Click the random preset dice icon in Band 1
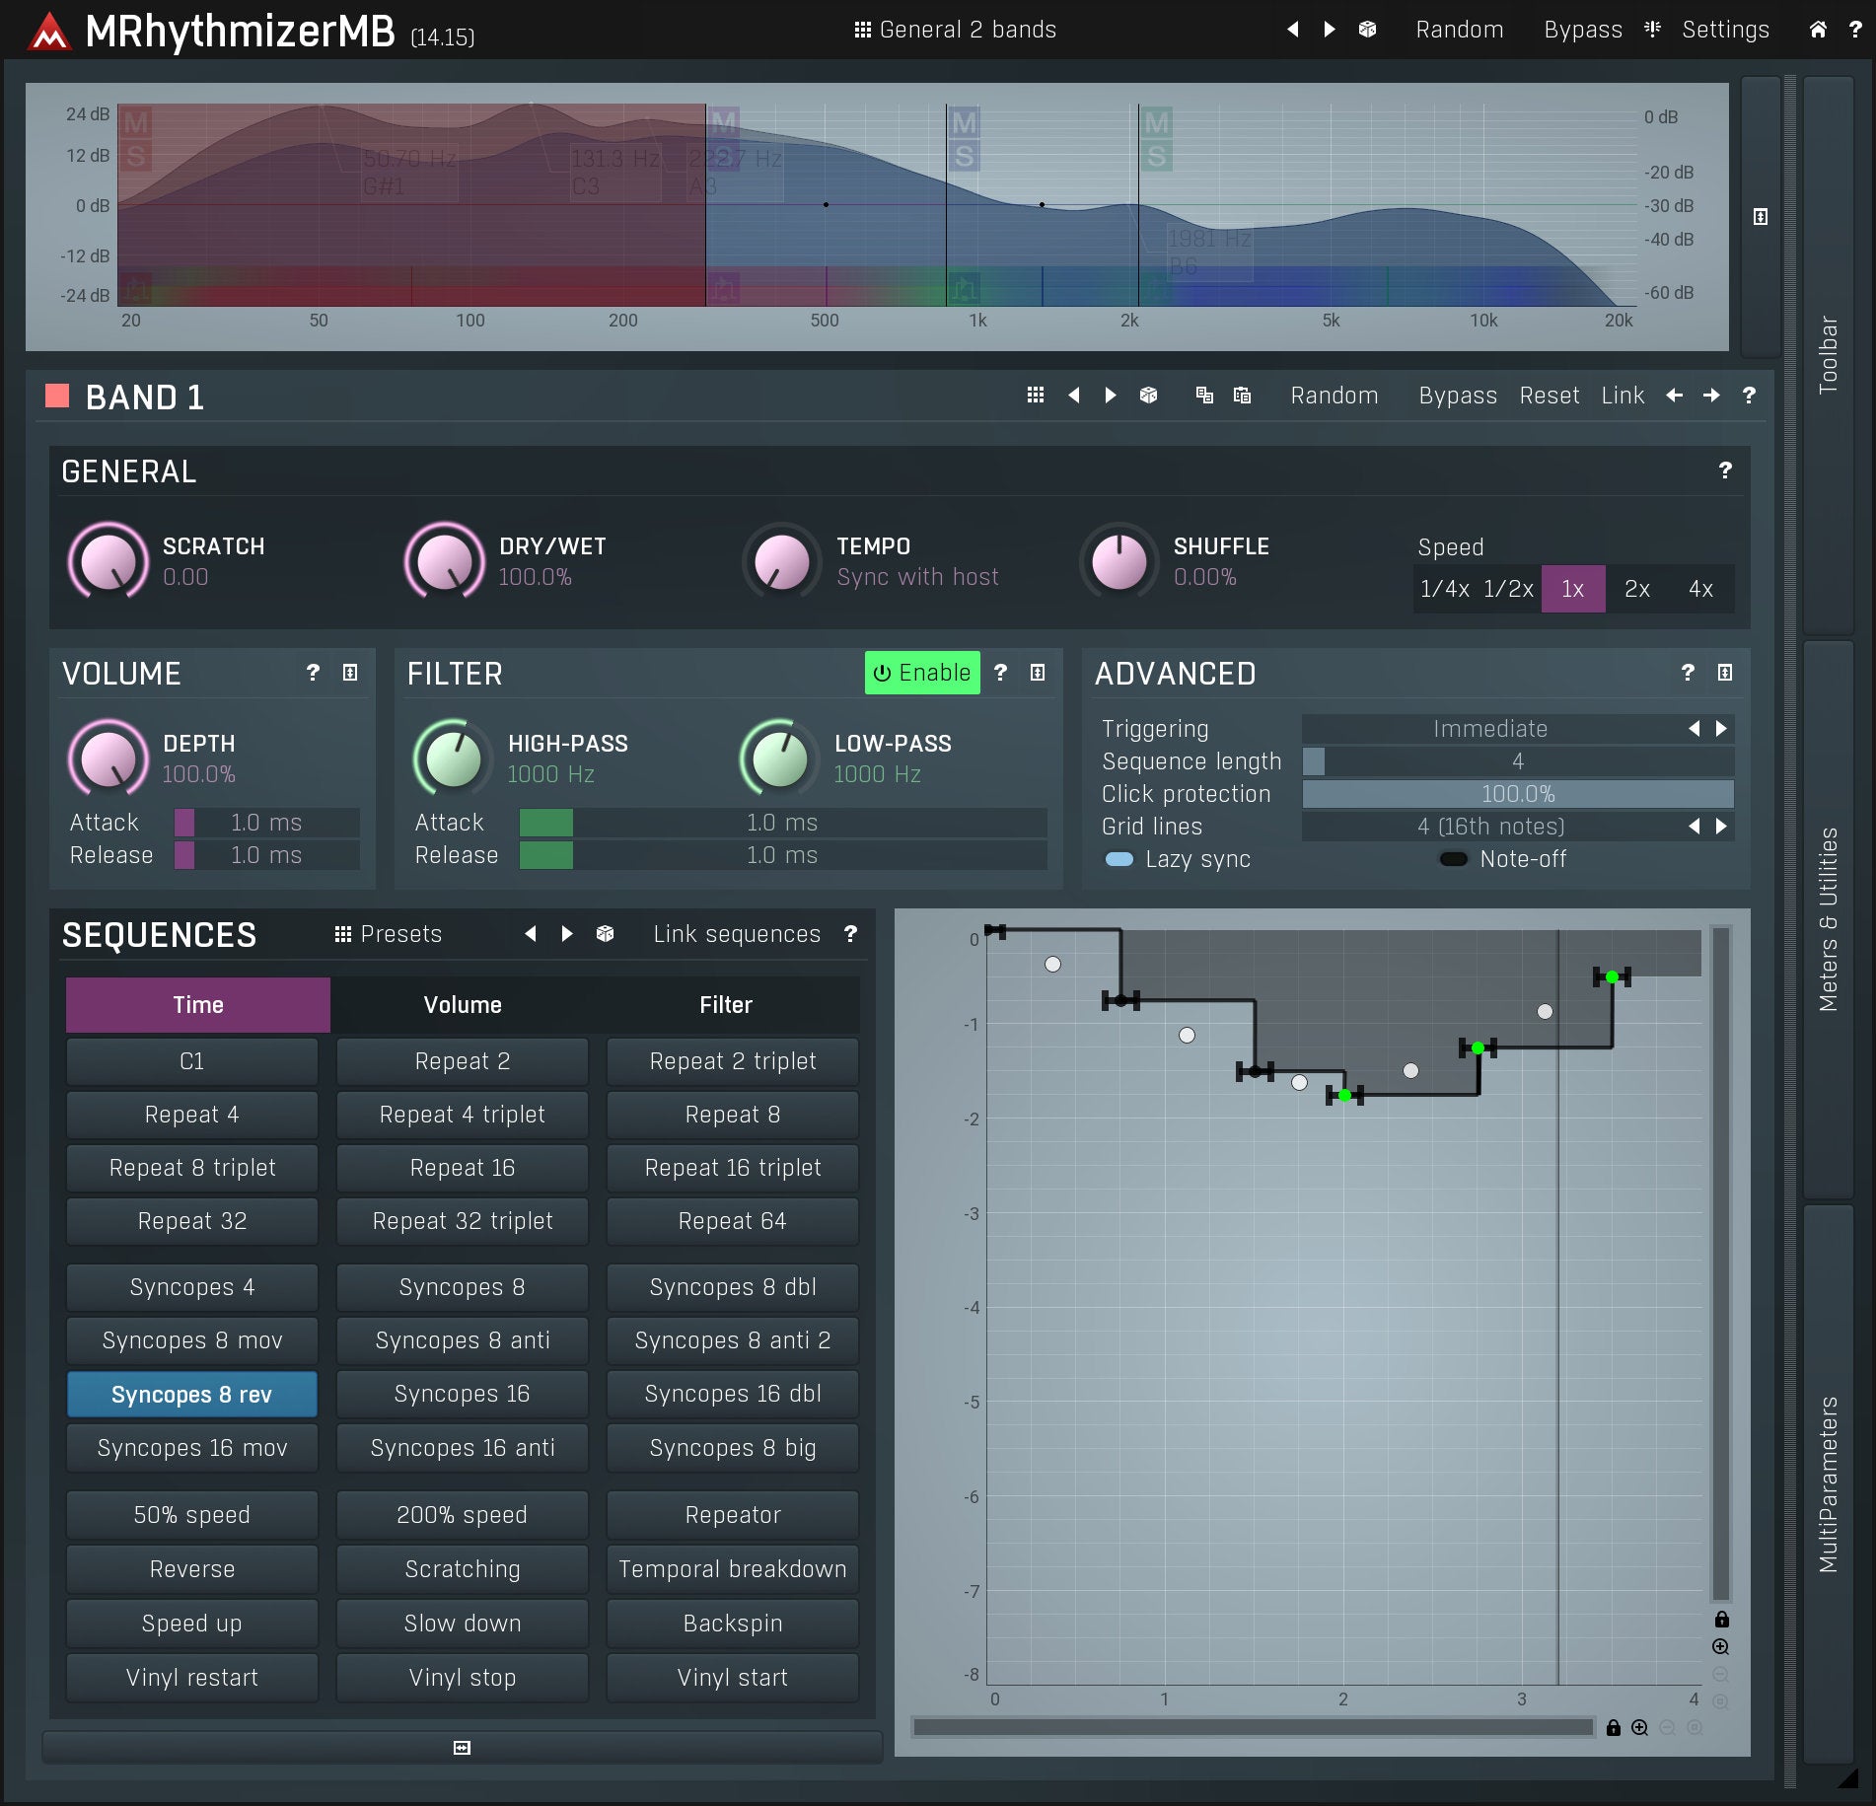Viewport: 1876px width, 1806px height. point(1148,396)
